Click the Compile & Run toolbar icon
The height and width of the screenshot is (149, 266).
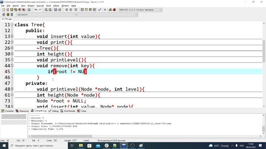coord(90,10)
